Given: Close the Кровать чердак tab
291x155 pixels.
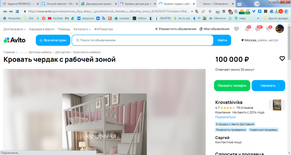Looking at the screenshot, I should pos(194,4).
